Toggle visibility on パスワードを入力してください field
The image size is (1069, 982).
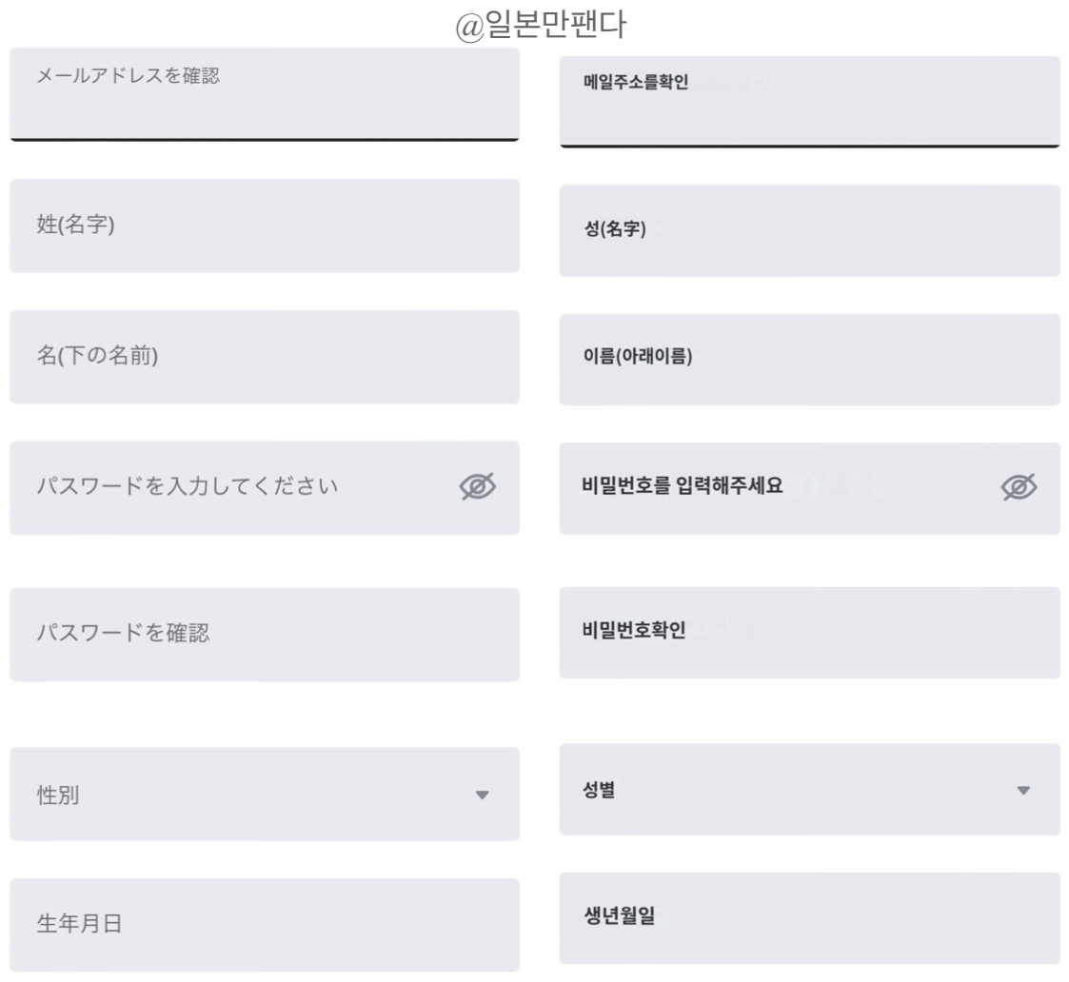[x=477, y=487]
